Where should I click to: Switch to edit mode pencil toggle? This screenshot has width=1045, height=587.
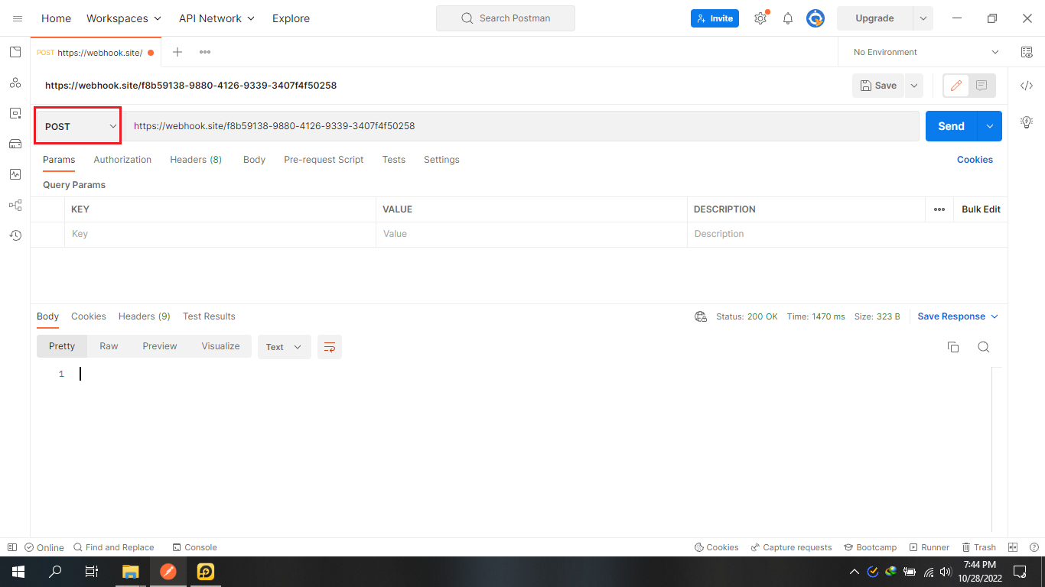pyautogui.click(x=956, y=86)
